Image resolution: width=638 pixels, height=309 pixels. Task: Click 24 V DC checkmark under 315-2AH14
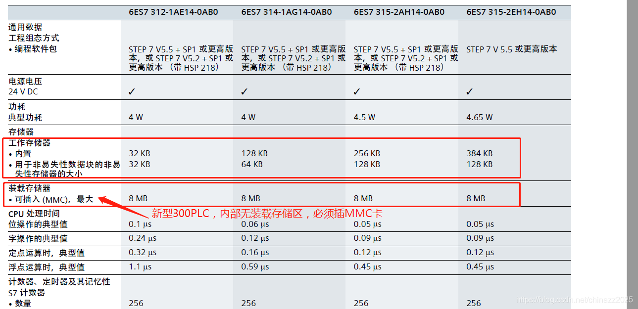coord(357,91)
